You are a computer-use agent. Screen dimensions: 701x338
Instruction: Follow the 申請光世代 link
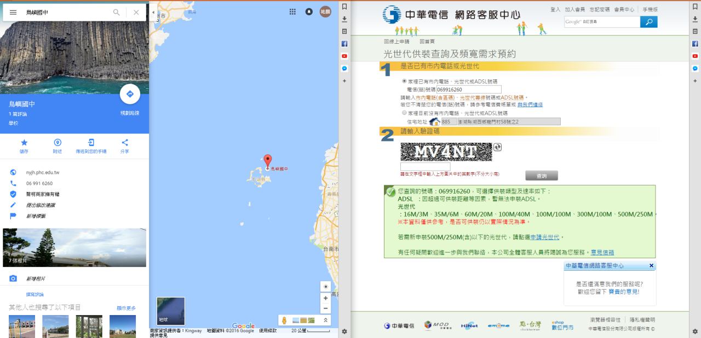tap(544, 237)
